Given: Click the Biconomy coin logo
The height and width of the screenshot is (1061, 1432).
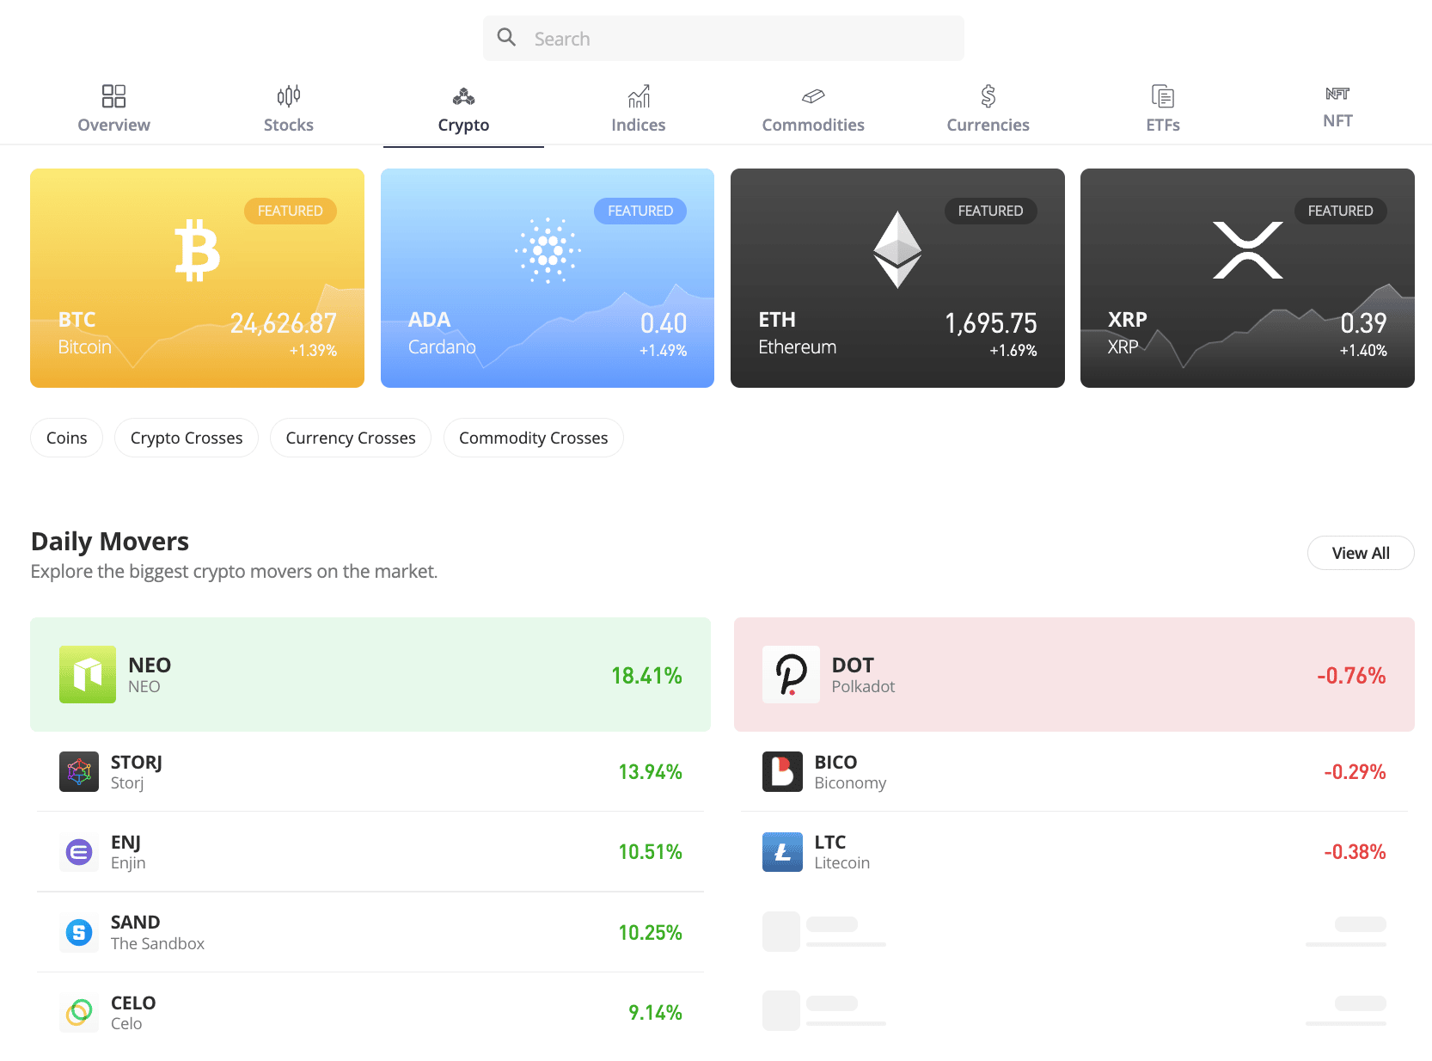Looking at the screenshot, I should pyautogui.click(x=782, y=771).
